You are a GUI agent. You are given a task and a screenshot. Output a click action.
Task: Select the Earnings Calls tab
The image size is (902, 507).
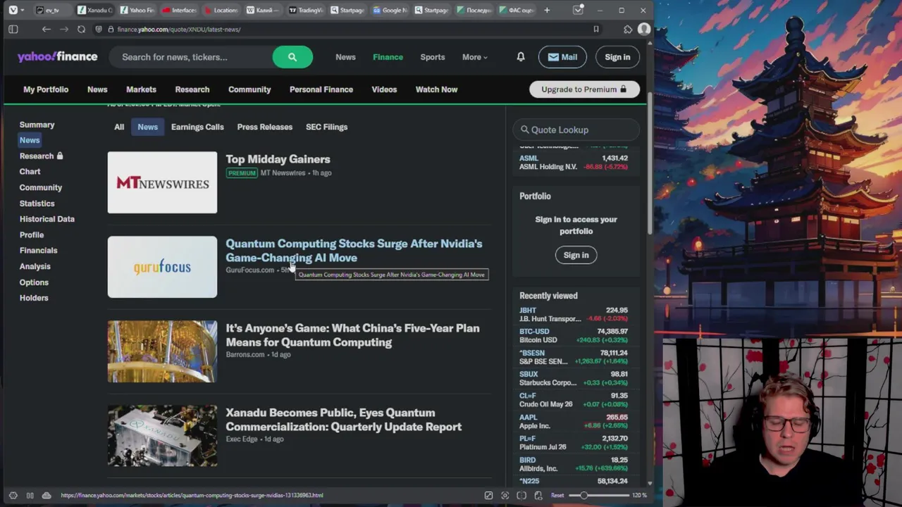[x=197, y=127]
